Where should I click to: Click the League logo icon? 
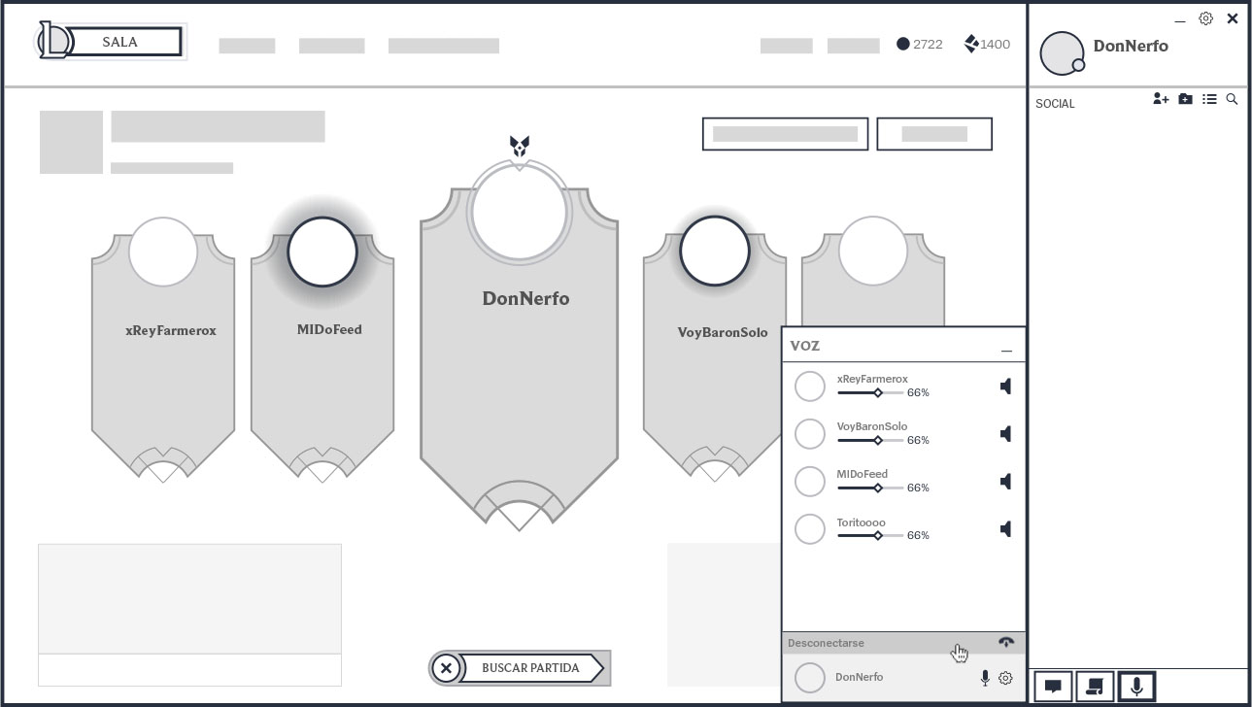pos(53,41)
